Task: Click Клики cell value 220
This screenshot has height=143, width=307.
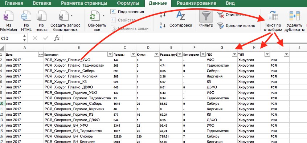Action: coord(148,136)
